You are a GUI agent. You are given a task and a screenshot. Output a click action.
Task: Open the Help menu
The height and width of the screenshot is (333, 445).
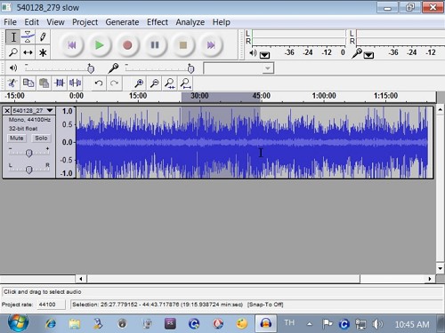(221, 22)
